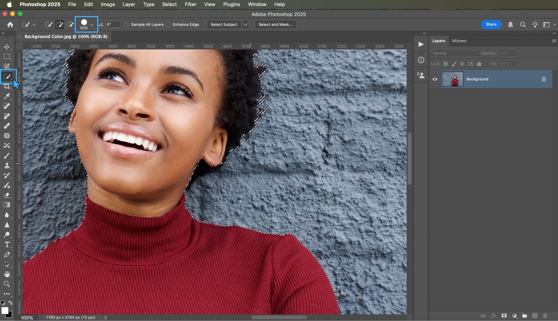Click the Share button
This screenshot has height=321, width=558.
click(491, 25)
